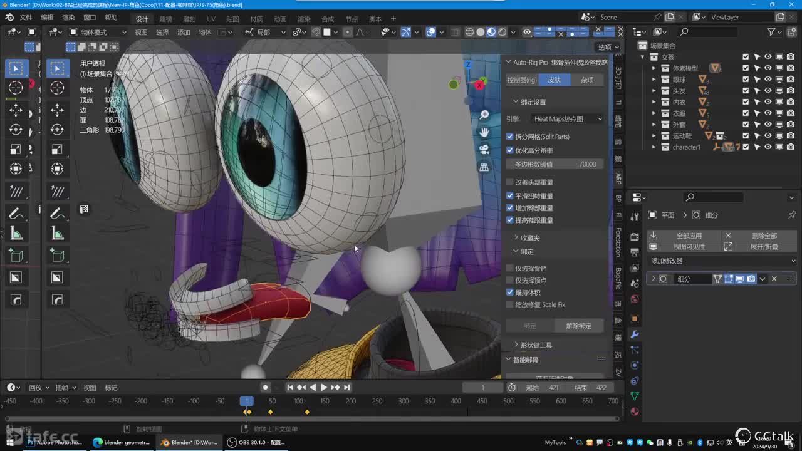Select the Transform tool in the left toolbar

tap(16, 168)
